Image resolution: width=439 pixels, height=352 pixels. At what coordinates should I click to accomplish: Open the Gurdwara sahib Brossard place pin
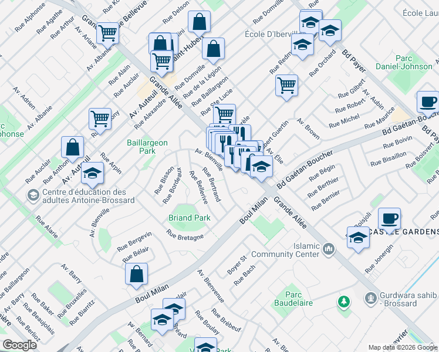point(371,298)
